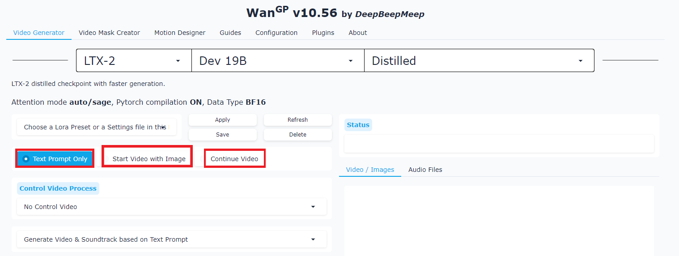This screenshot has width=679, height=256.
Task: Select the Video Generator tab
Action: pyautogui.click(x=39, y=33)
